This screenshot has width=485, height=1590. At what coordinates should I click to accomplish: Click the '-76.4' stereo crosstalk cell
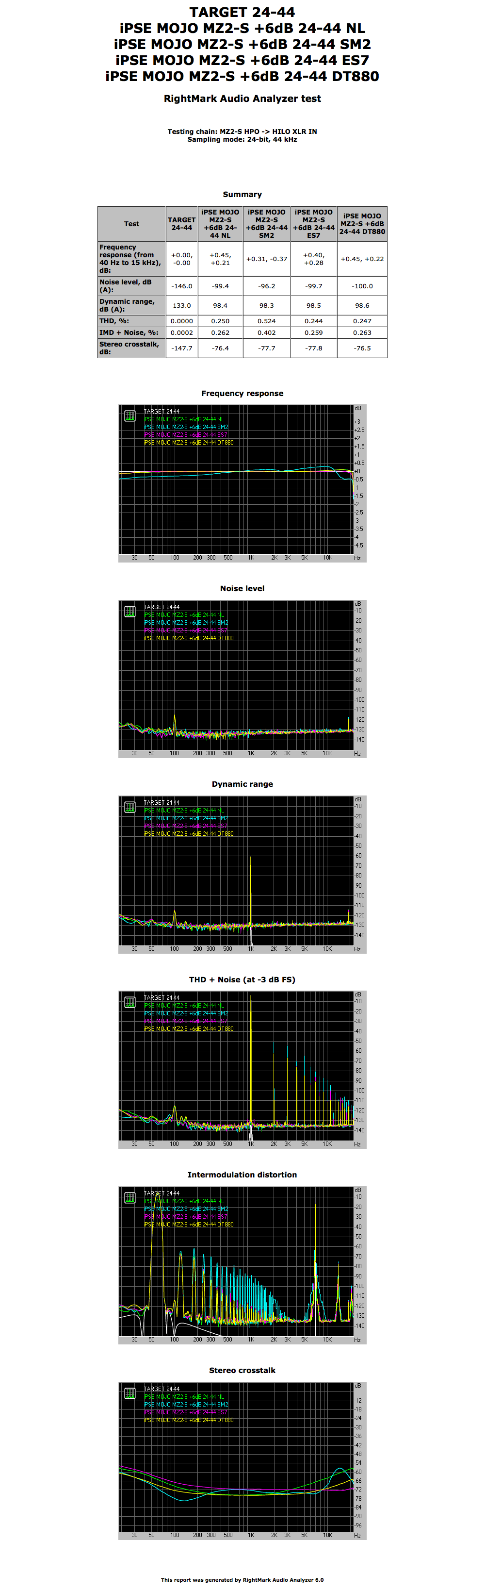220,348
